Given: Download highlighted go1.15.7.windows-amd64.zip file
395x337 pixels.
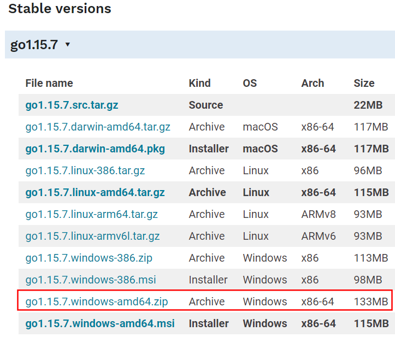Looking at the screenshot, I should [97, 301].
